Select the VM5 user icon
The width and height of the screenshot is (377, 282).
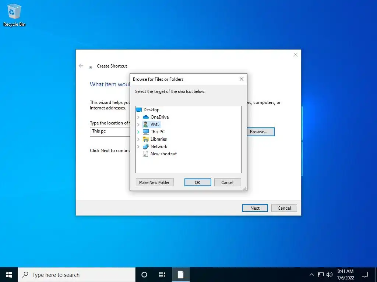point(145,124)
